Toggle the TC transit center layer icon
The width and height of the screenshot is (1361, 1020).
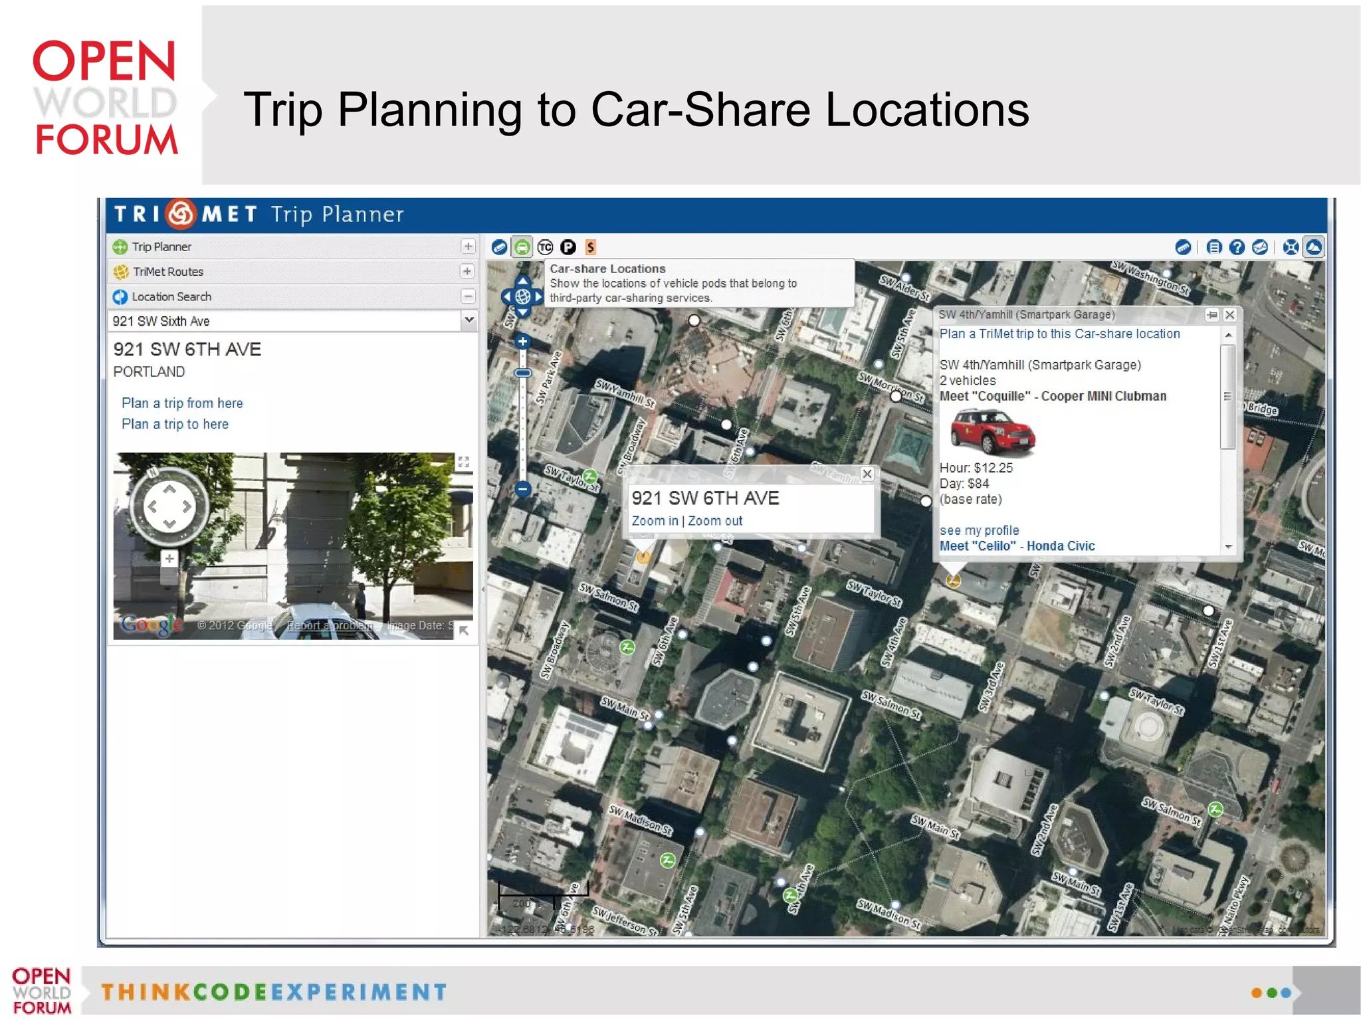point(545,247)
